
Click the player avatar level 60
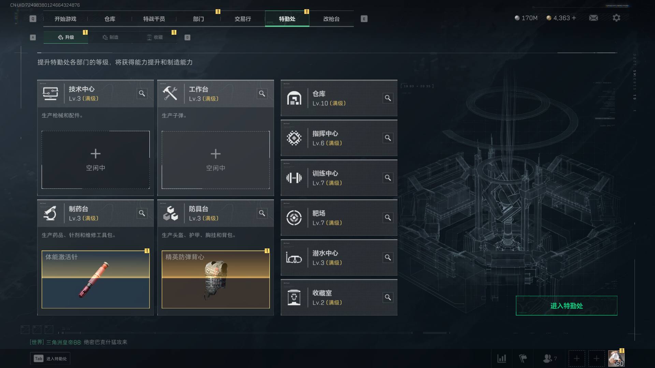[616, 358]
